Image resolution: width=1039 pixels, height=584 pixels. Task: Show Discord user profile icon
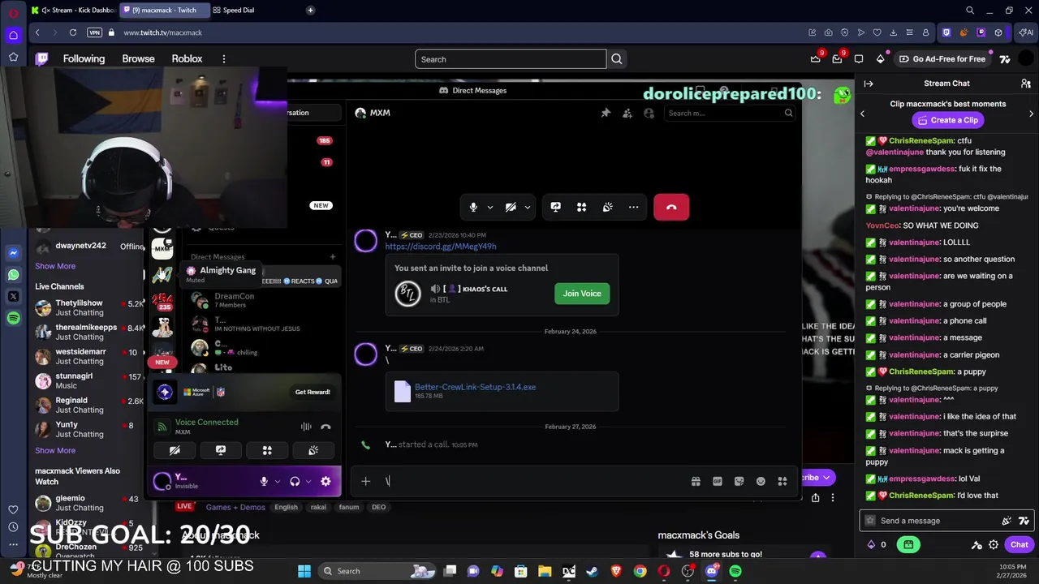click(649, 113)
